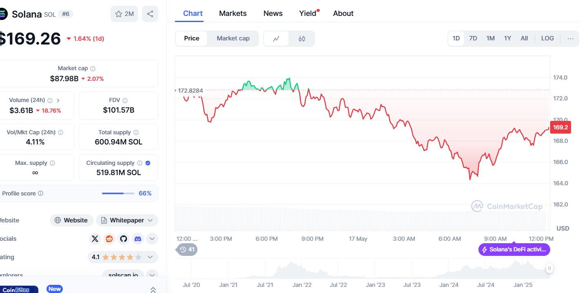Viewport: 580px width, 293px height.
Task: Toggle chart to Market cap mode
Action: 233,38
